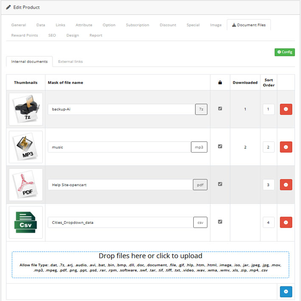The width and height of the screenshot is (301, 301).
Task: Click the blue add file button
Action: pos(286,292)
